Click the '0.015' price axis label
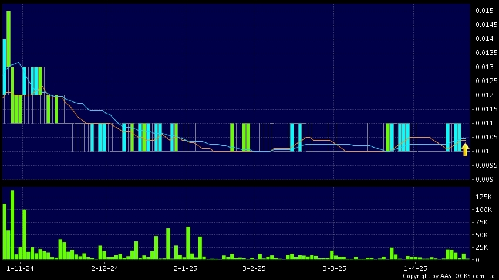 (x=484, y=11)
